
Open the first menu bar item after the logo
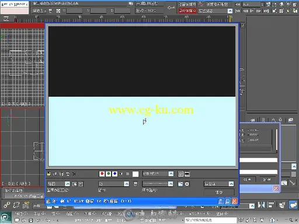click(22, 213)
